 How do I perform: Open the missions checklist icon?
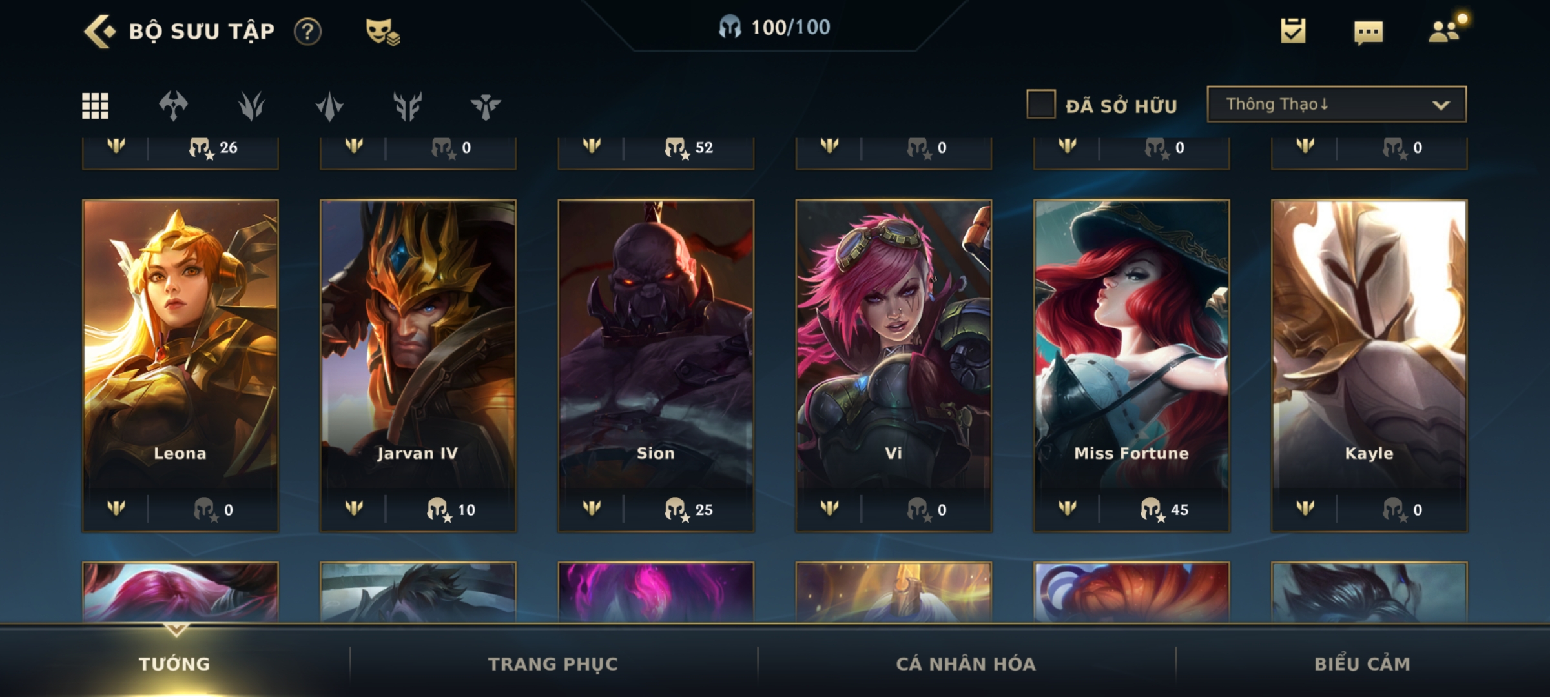coord(1293,30)
